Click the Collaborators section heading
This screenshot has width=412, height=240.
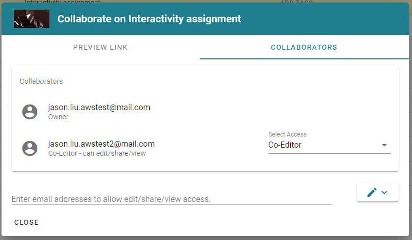pos(41,81)
